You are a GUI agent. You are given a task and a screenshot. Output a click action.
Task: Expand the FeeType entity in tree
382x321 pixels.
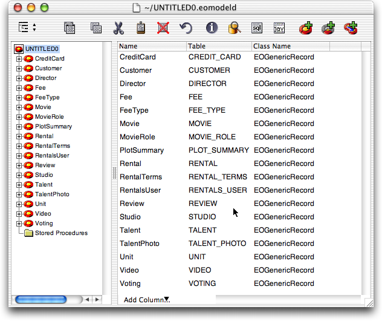pyautogui.click(x=19, y=98)
